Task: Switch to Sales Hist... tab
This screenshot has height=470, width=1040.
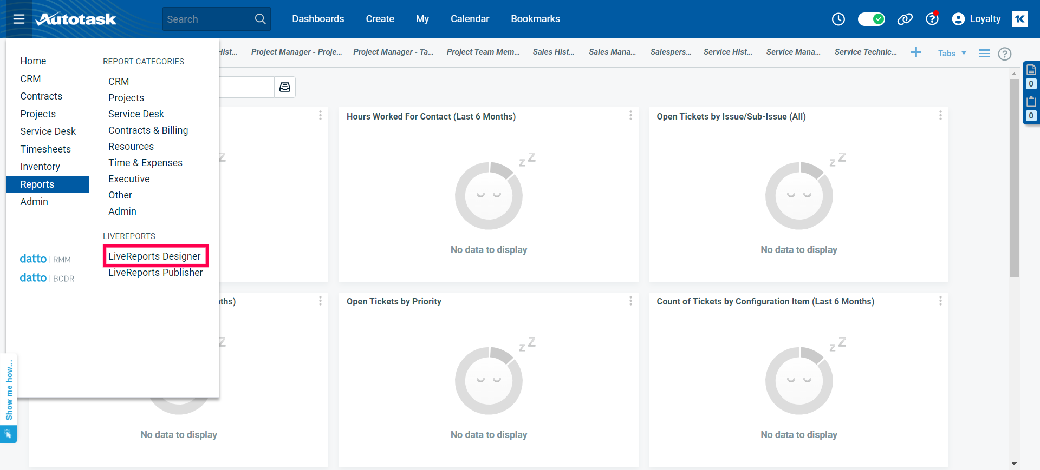Action: [x=554, y=52]
